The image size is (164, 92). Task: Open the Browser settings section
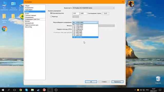click(x=35, y=21)
